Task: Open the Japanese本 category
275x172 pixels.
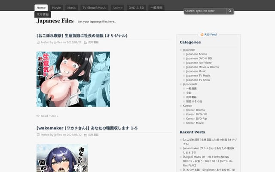Action: pyautogui.click(x=190, y=84)
